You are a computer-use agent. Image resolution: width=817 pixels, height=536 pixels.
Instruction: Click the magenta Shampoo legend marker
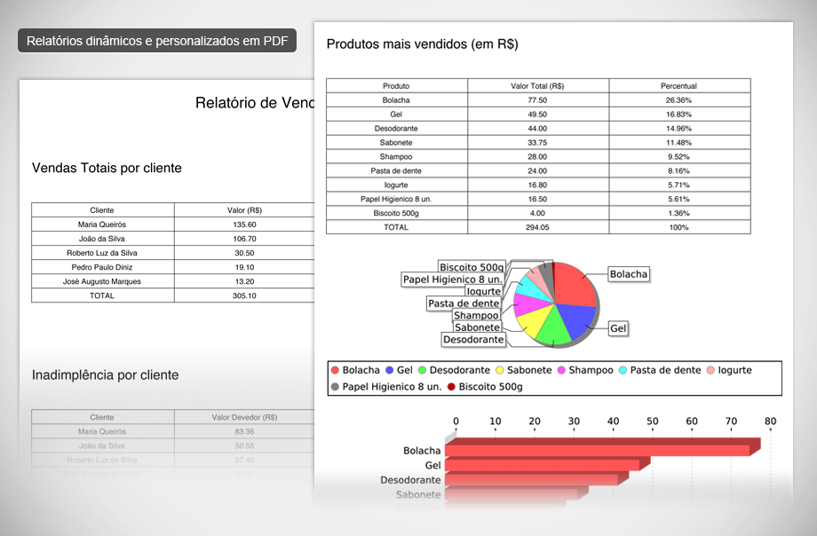(561, 370)
